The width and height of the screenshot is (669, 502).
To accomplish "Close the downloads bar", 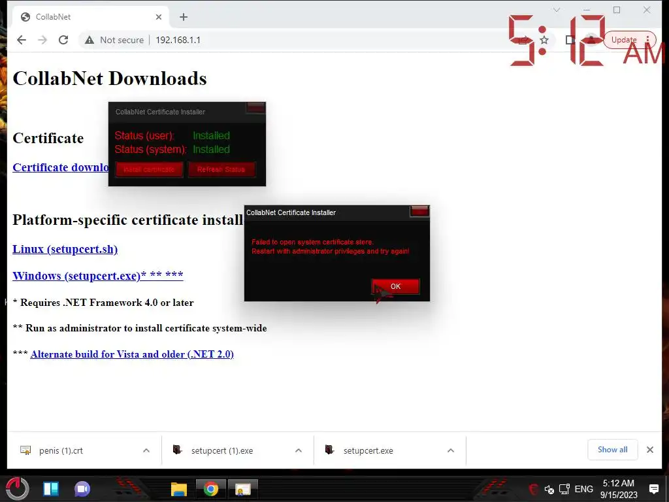I will (x=650, y=450).
